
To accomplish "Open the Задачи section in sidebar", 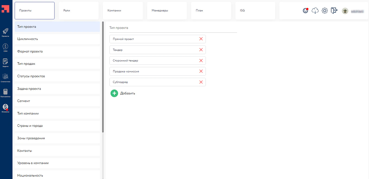I will (x=5, y=62).
